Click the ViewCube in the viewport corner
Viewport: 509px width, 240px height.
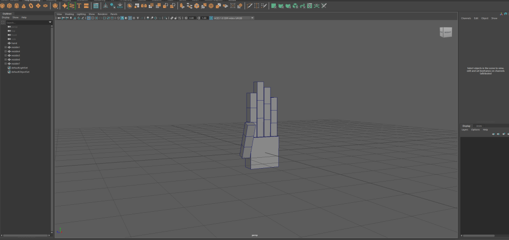tap(446, 32)
